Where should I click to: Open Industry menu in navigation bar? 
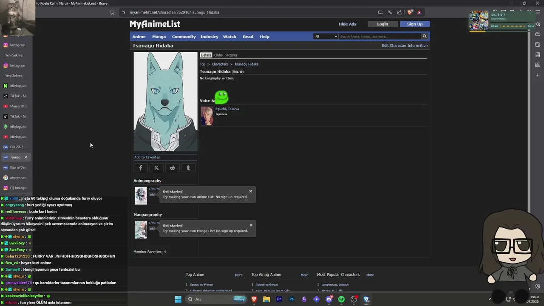(x=210, y=37)
